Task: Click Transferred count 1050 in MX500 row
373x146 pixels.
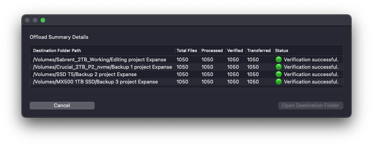Action: pos(253,82)
